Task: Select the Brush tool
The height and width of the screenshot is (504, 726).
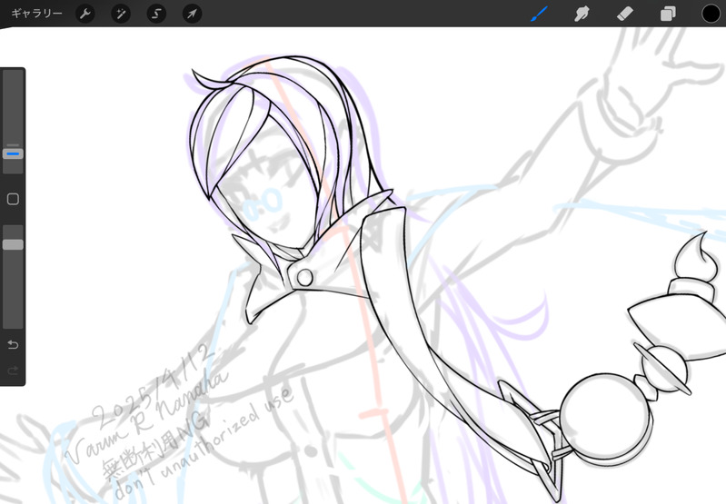Action: click(540, 14)
